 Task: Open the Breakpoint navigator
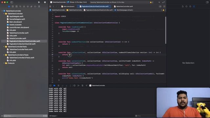[35, 7]
